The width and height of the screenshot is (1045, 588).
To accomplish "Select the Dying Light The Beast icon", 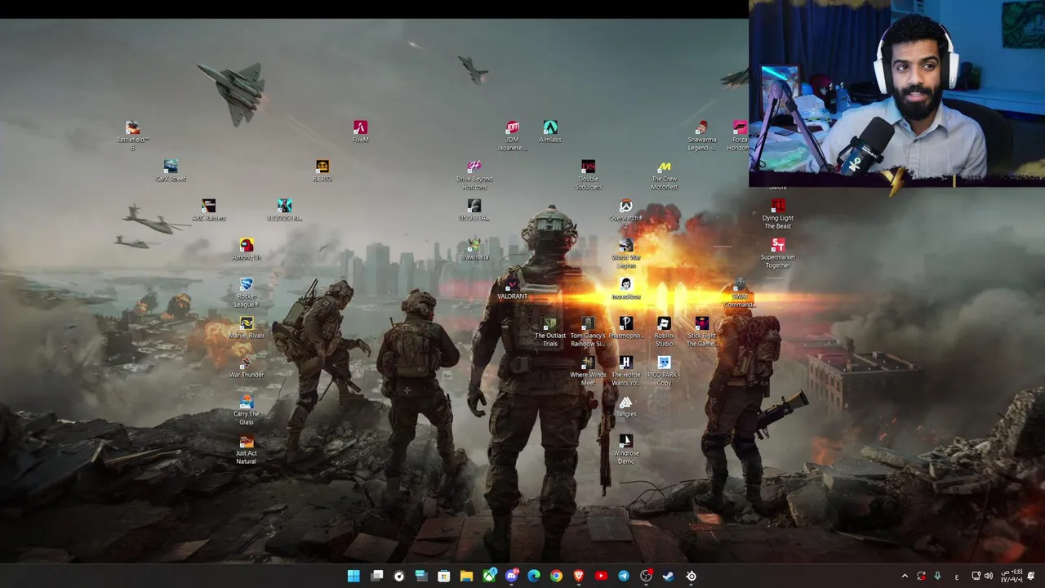I will [x=778, y=214].
